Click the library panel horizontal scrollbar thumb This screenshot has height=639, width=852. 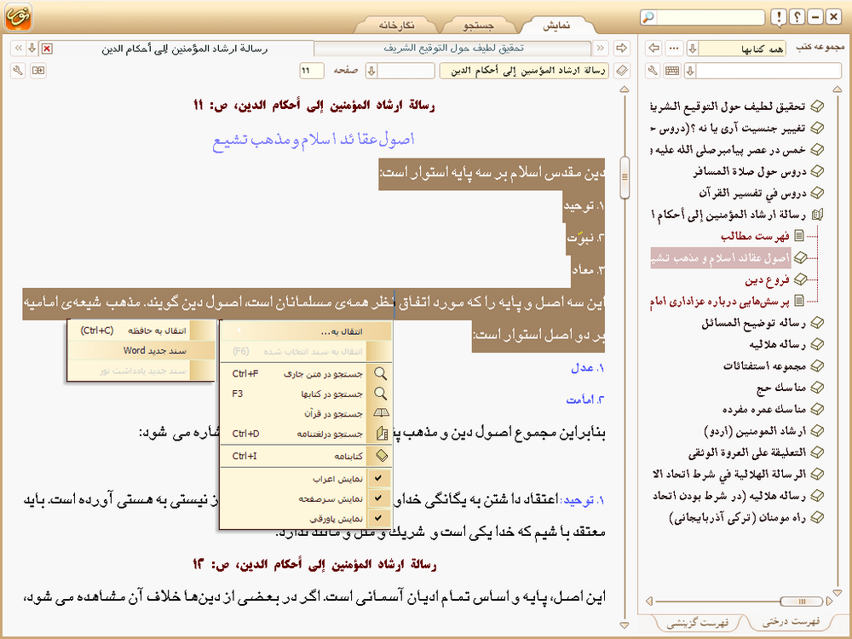(802, 601)
